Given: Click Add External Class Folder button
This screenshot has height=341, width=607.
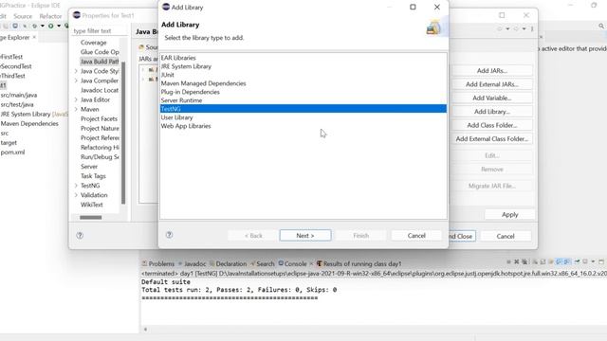Looking at the screenshot, I should pyautogui.click(x=491, y=138).
